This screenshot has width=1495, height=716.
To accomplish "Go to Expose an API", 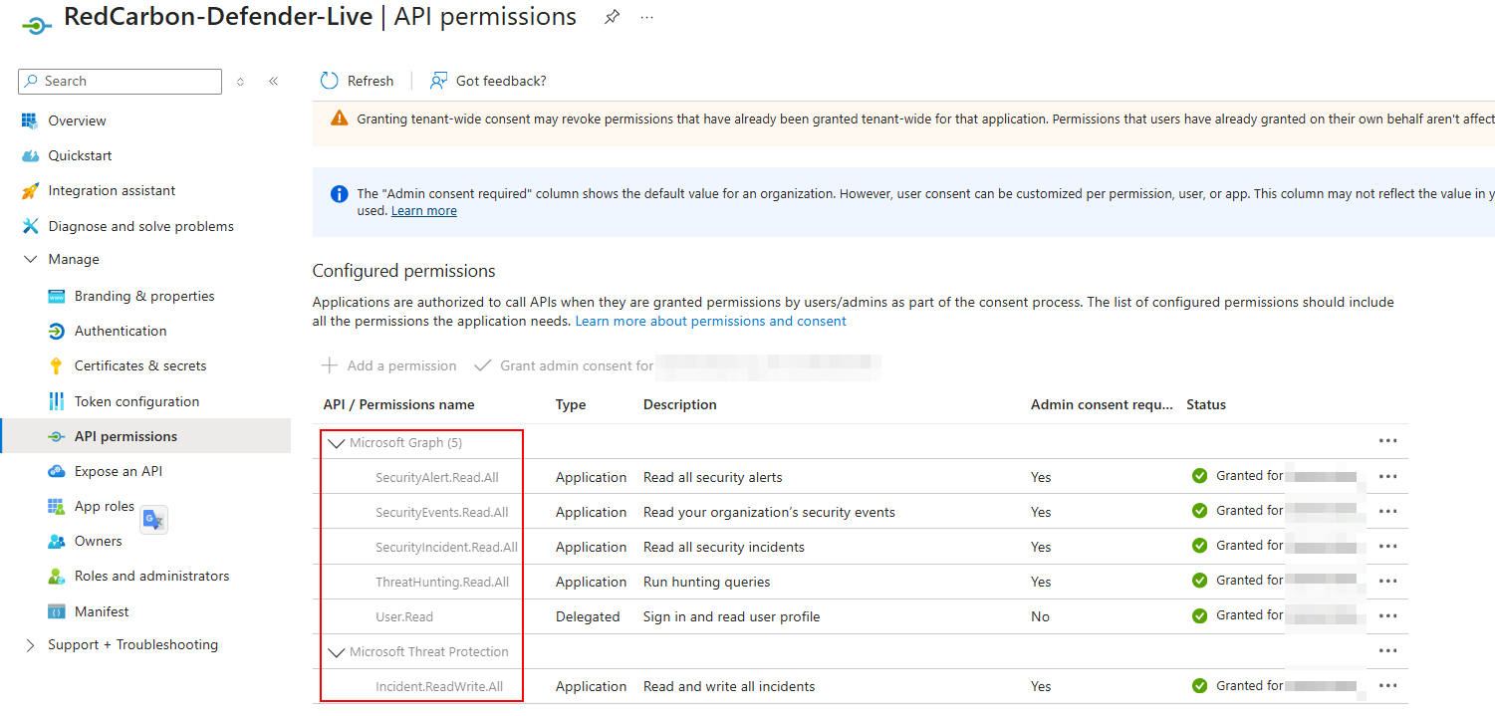I will pyautogui.click(x=118, y=472).
